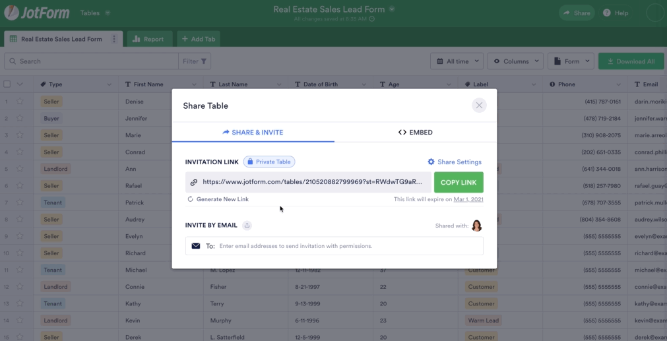Click the Mar 1, 2021 expiry link
The width and height of the screenshot is (667, 341).
tap(468, 199)
